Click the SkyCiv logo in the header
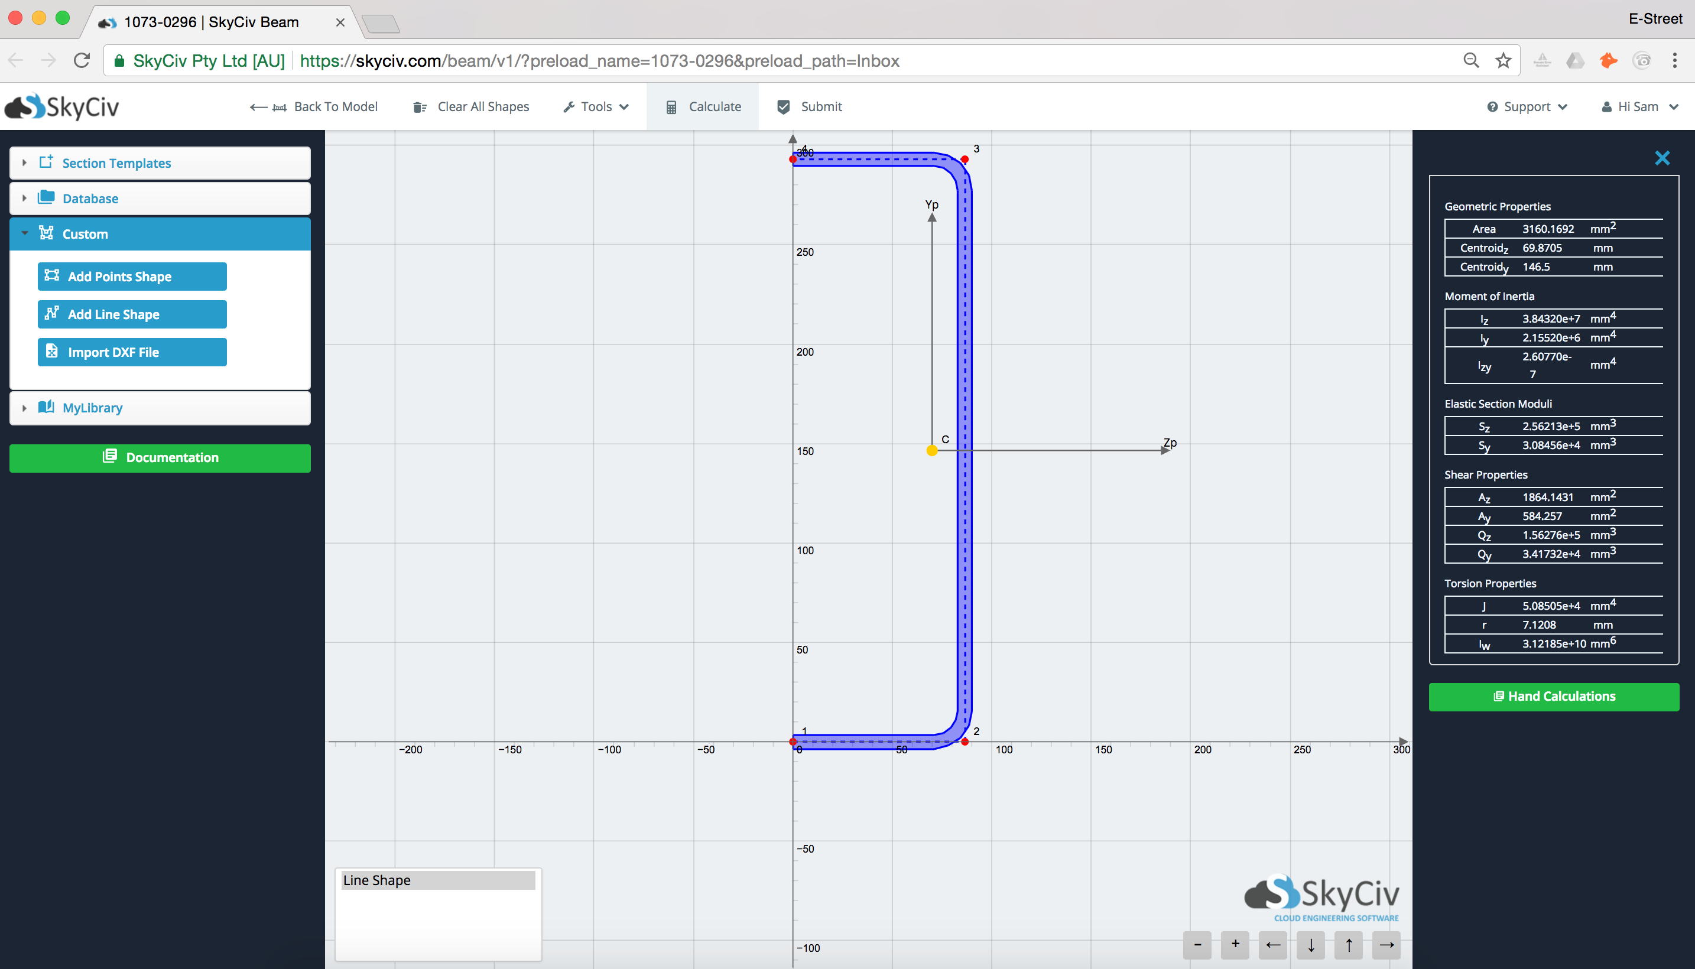Image resolution: width=1695 pixels, height=969 pixels. [x=62, y=106]
